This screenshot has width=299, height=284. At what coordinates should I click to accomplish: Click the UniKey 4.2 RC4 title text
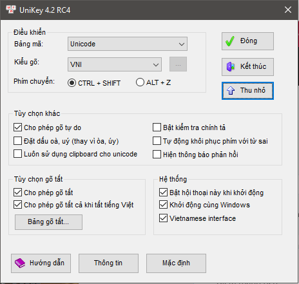click(x=45, y=10)
